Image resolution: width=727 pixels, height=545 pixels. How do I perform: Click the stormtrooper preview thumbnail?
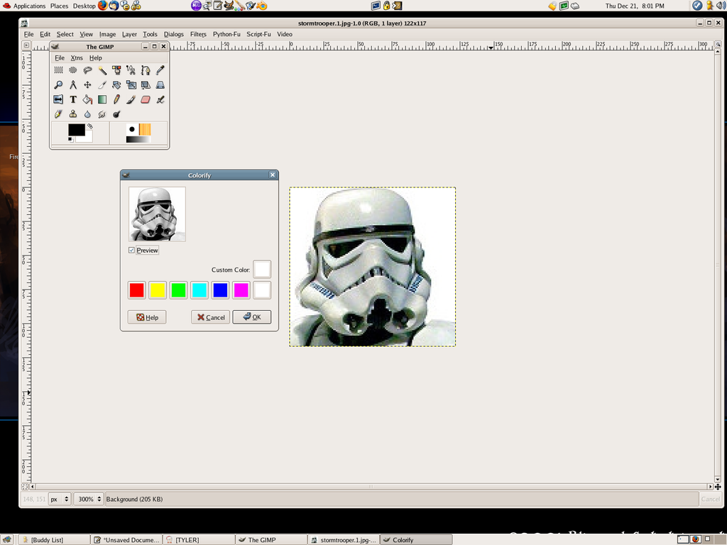coord(156,214)
